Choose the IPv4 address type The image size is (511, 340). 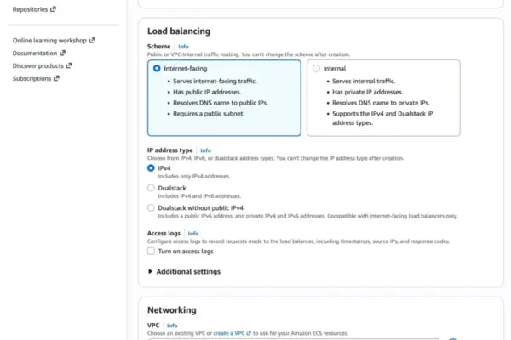click(151, 168)
